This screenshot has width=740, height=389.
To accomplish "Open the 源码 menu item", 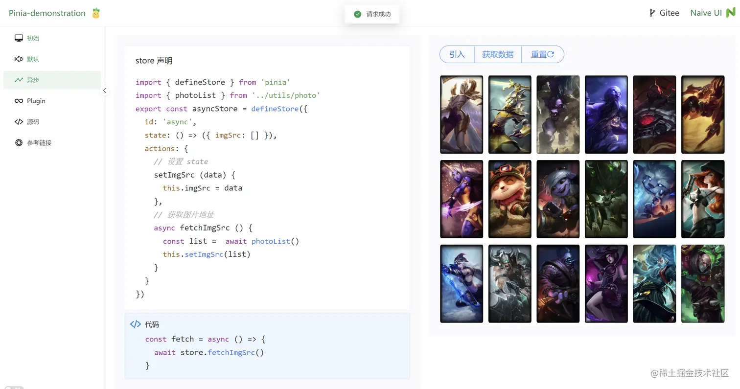I will click(52, 122).
